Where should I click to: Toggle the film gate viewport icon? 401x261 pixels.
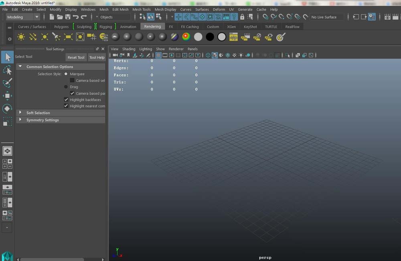point(165,55)
